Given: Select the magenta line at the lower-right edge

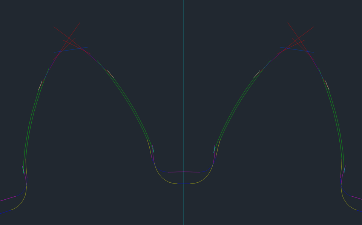Looking at the screenshot, I should click(357, 198).
